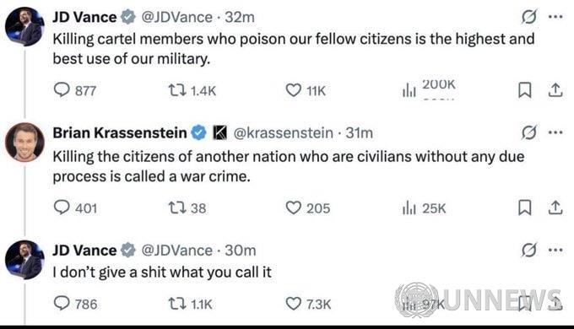This screenshot has width=574, height=329.
Task: Open more options on Krassenstein tweet
Action: click(x=555, y=132)
